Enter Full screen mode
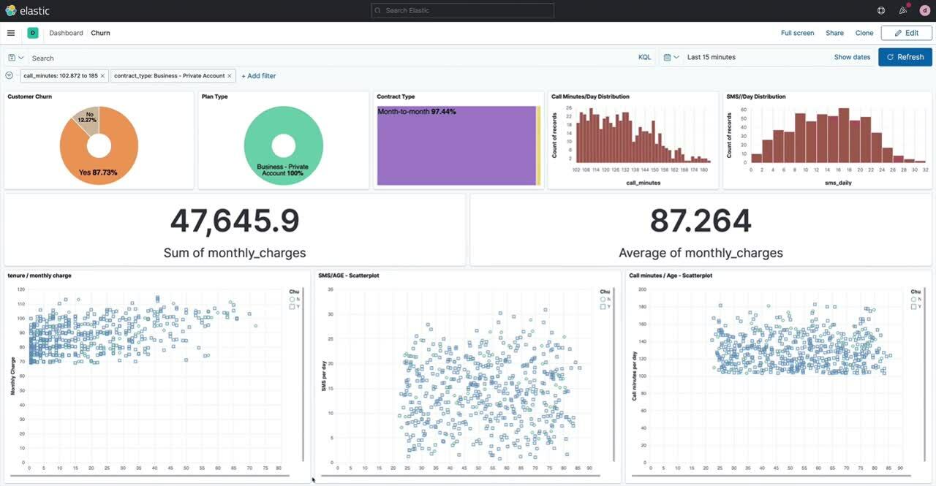The height and width of the screenshot is (486, 936). pos(797,33)
